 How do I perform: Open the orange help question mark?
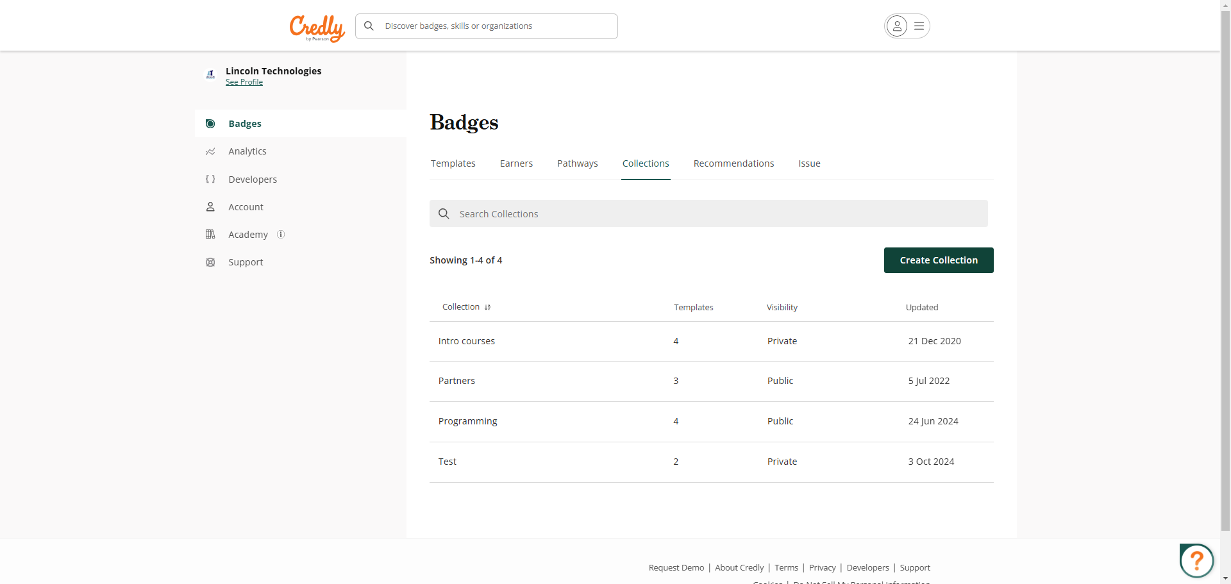[x=1196, y=561]
